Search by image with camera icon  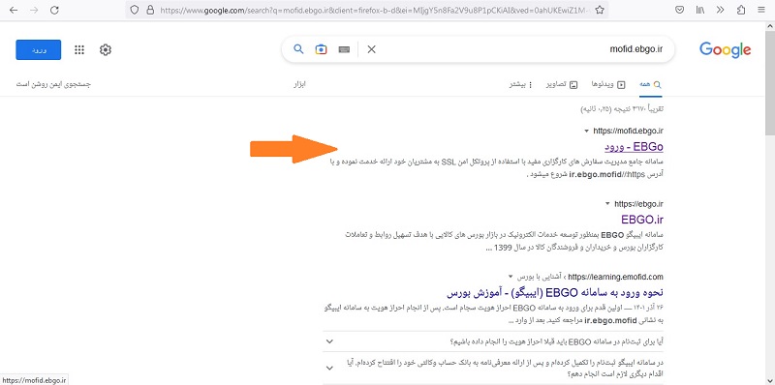322,49
